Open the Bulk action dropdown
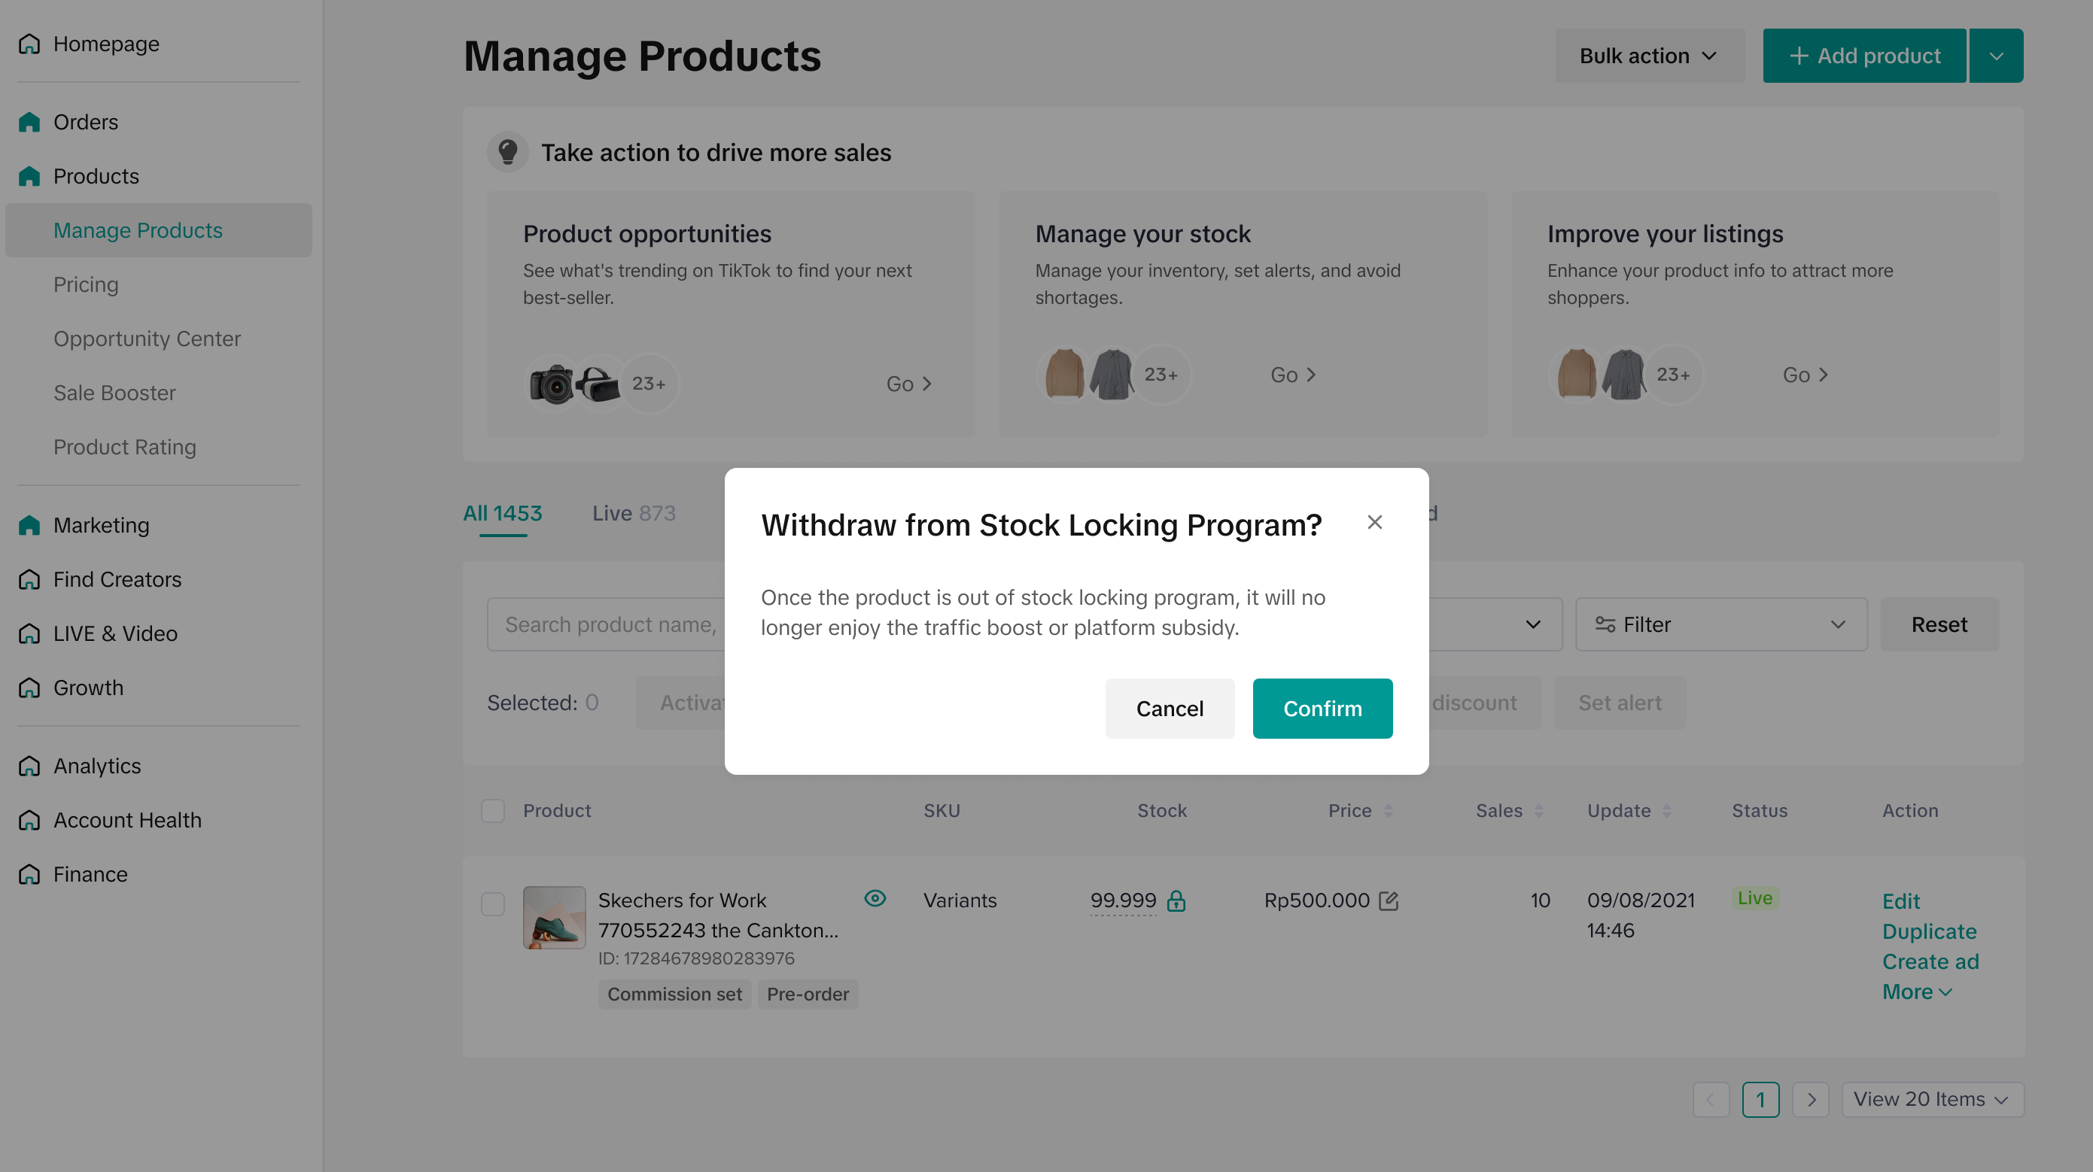The image size is (2093, 1172). 1648,56
